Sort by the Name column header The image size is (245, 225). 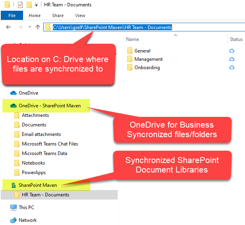132,39
